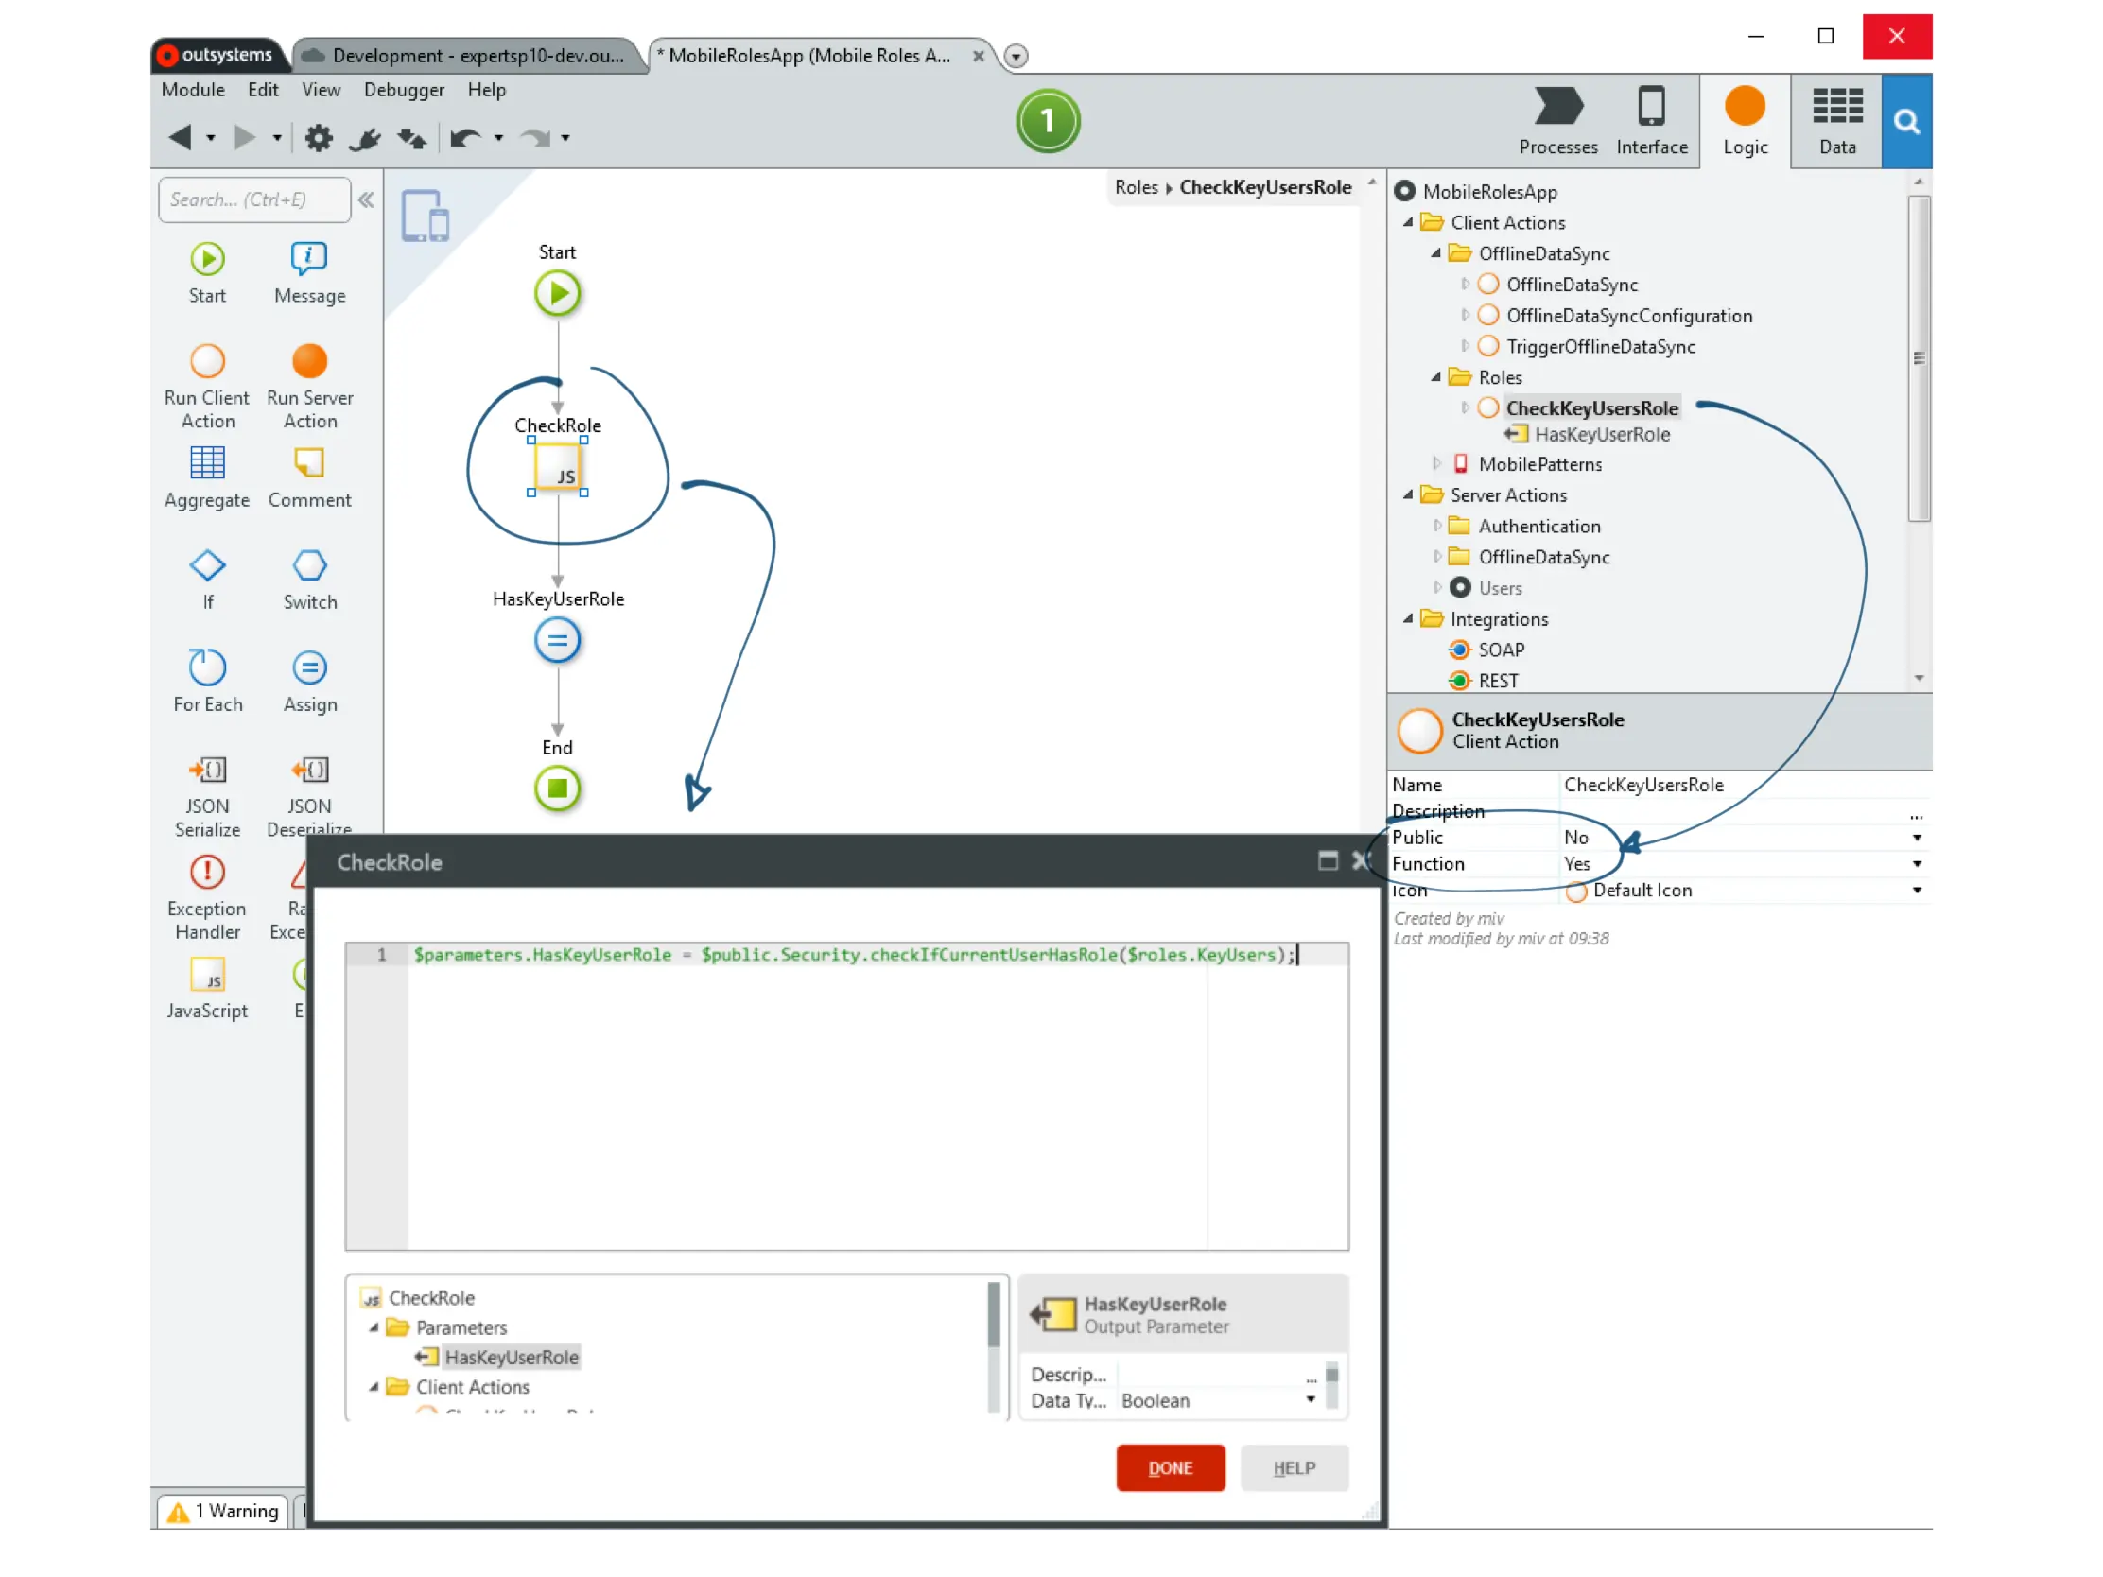Collapse the Parameters folder in CheckRole dialog
The image size is (2103, 1577).
point(374,1327)
